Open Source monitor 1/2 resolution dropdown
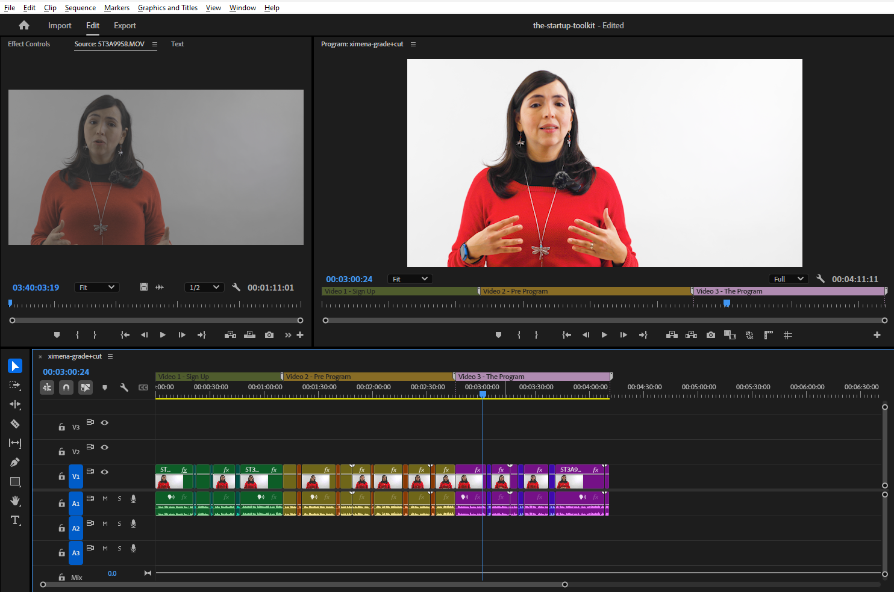The height and width of the screenshot is (592, 894). pos(204,288)
